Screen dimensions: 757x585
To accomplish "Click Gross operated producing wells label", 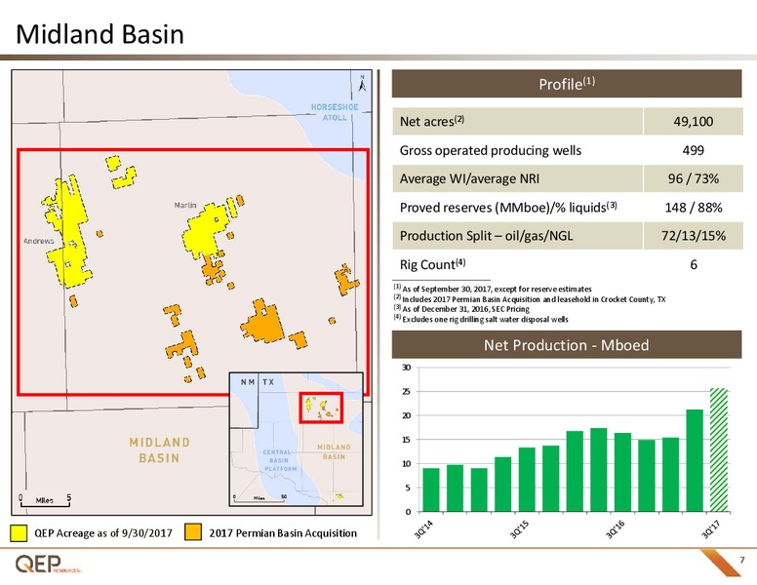I will tap(490, 150).
